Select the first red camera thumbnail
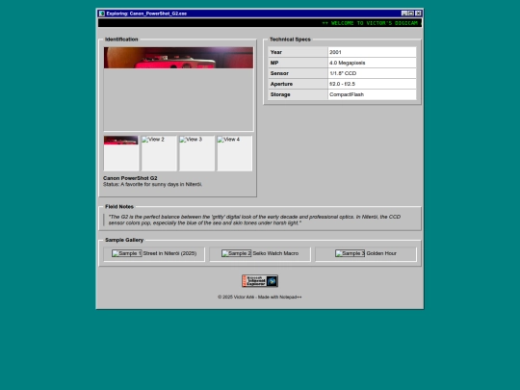Image resolution: width=520 pixels, height=390 pixels. coord(120,153)
